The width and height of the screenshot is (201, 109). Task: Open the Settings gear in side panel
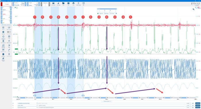click(3, 33)
